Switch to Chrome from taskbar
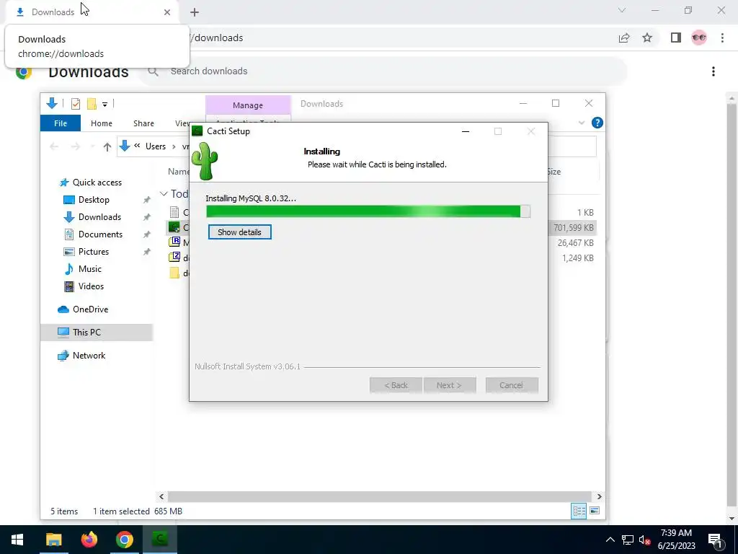Image resolution: width=738 pixels, height=554 pixels. [x=124, y=540]
